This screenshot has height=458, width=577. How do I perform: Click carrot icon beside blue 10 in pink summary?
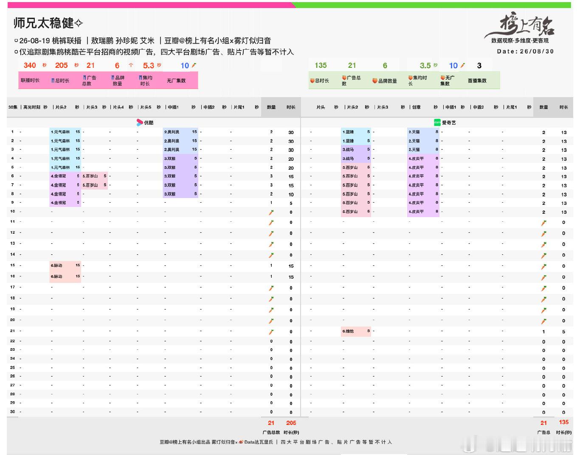[x=194, y=65]
